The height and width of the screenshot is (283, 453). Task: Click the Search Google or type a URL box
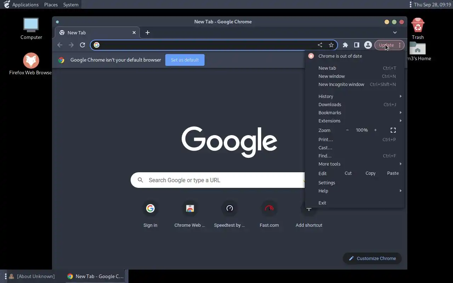218,180
